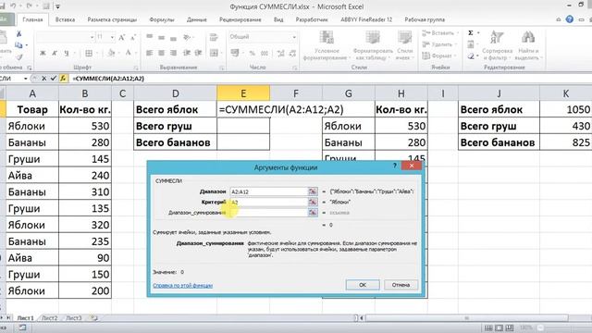Click the Merge and center icon
The height and width of the screenshot is (333, 592).
pyautogui.click(x=214, y=54)
